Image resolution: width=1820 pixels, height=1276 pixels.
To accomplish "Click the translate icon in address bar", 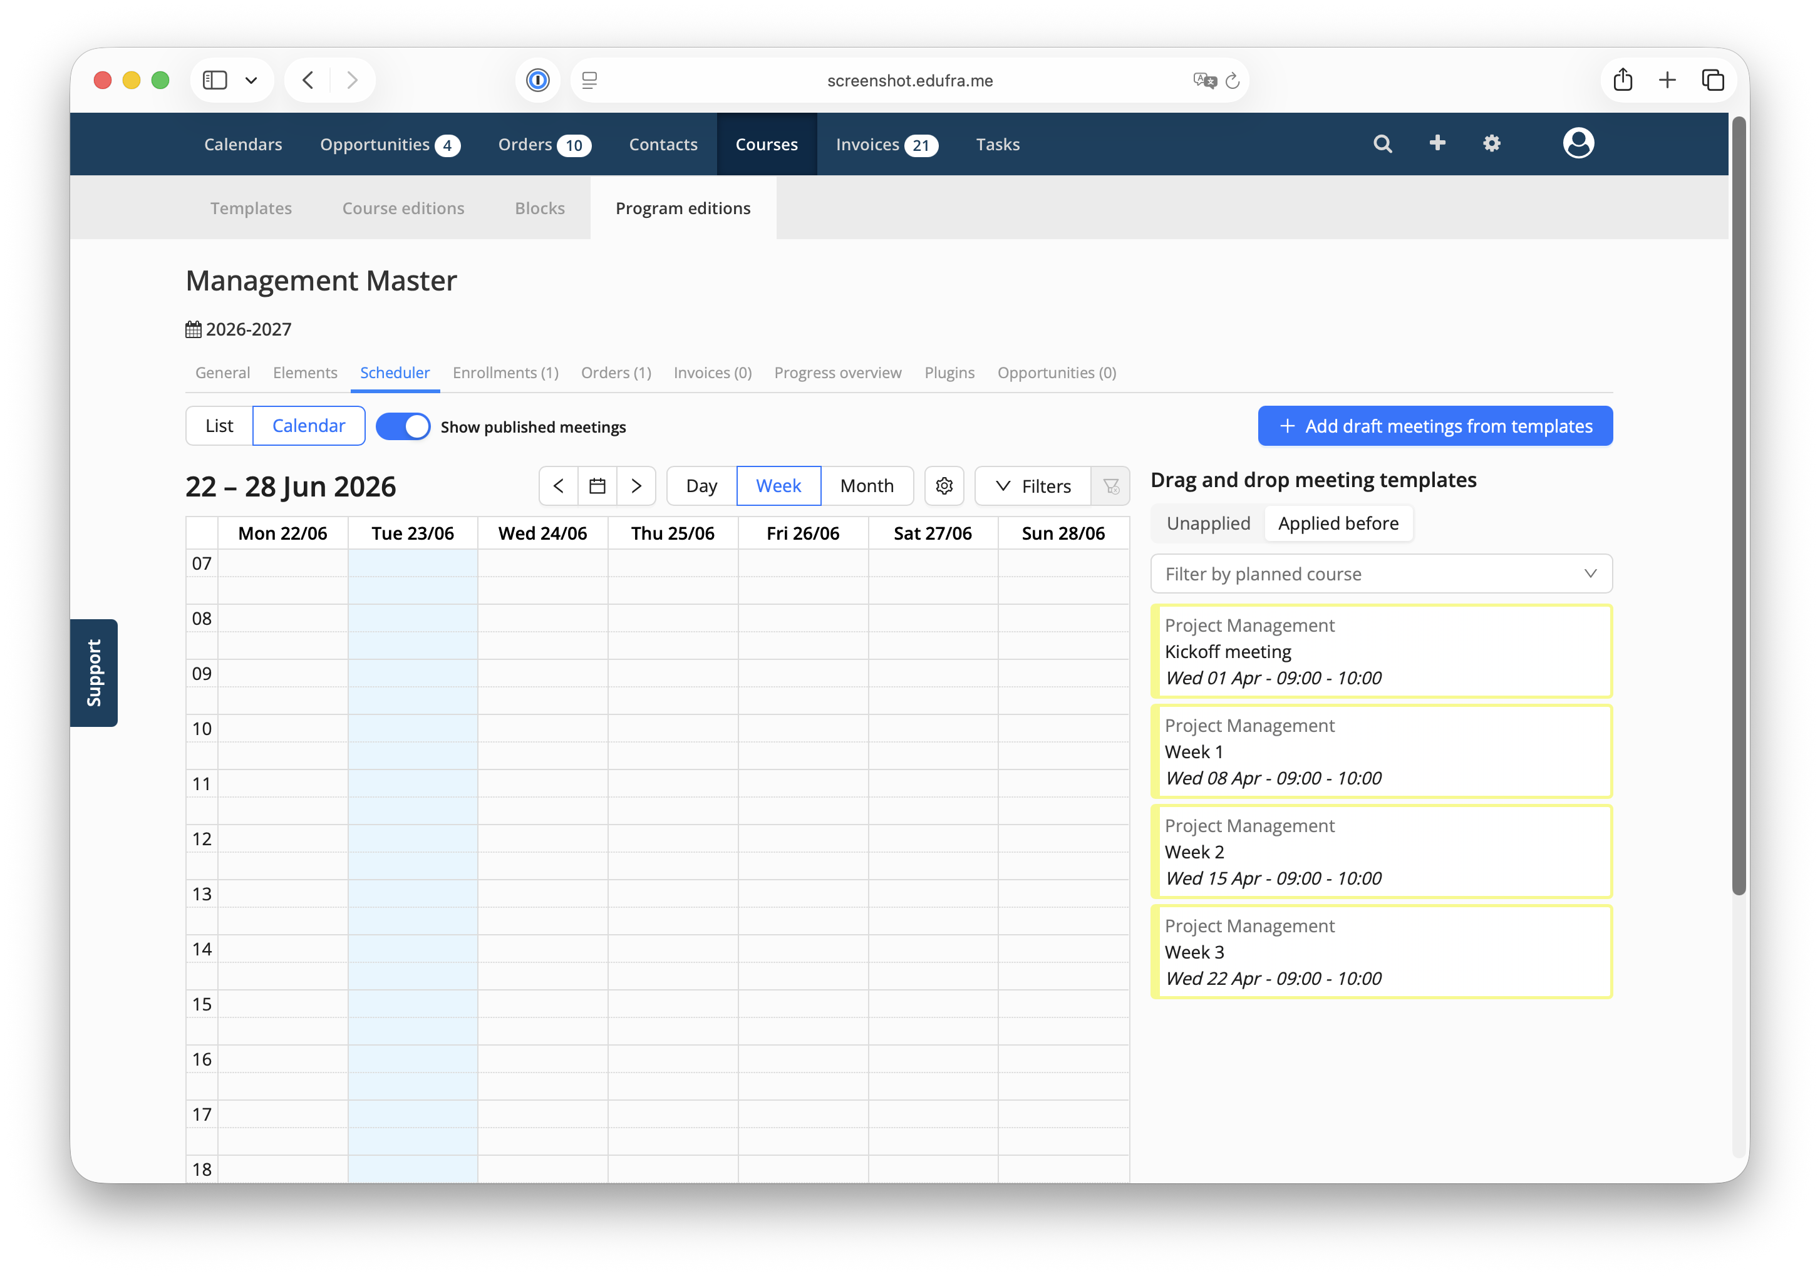I will 1204,80.
